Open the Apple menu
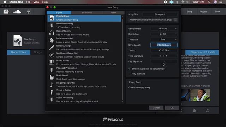Viewport: 226px width, 127px height. pyautogui.click(x=5, y=2)
